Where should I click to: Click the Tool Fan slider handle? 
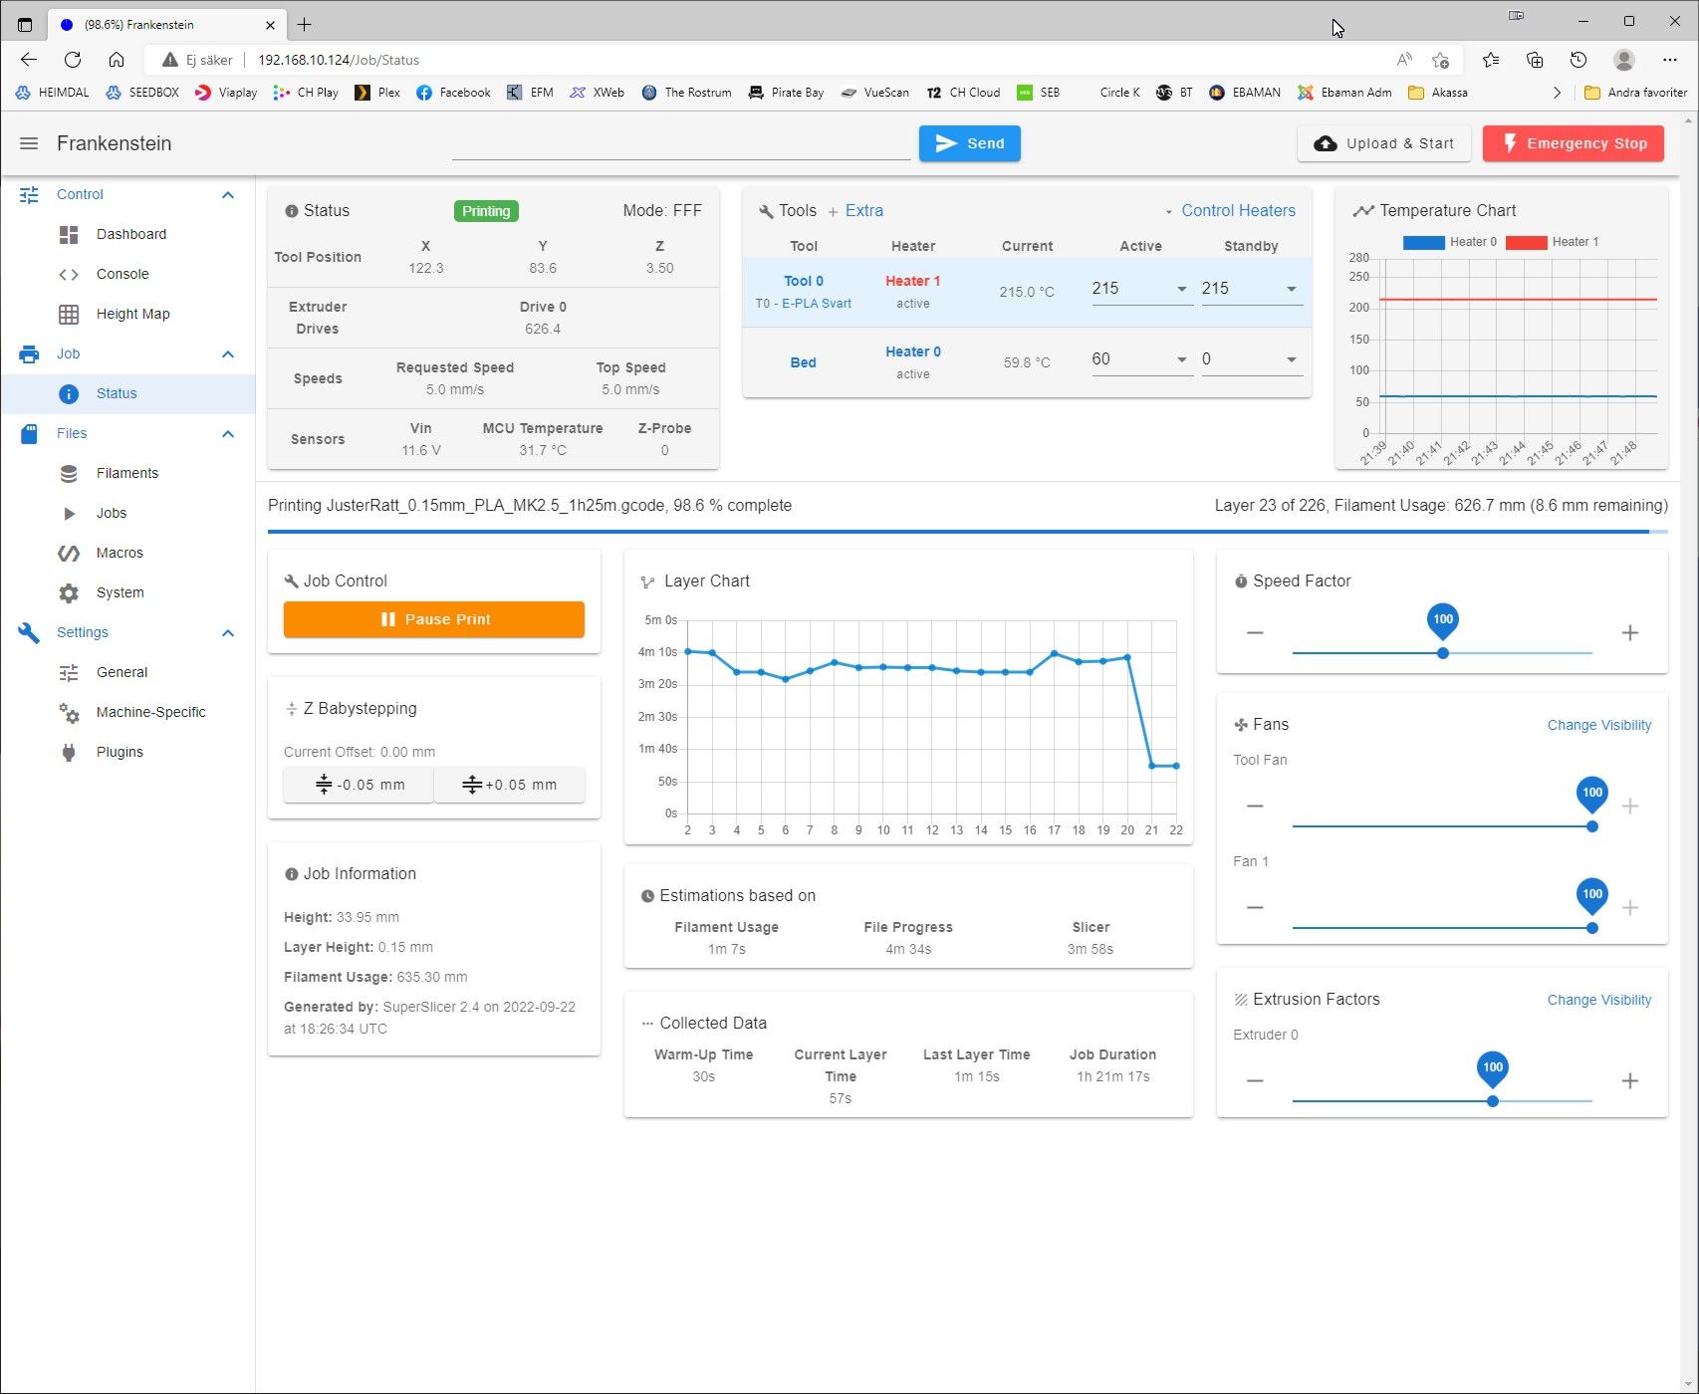(x=1592, y=826)
